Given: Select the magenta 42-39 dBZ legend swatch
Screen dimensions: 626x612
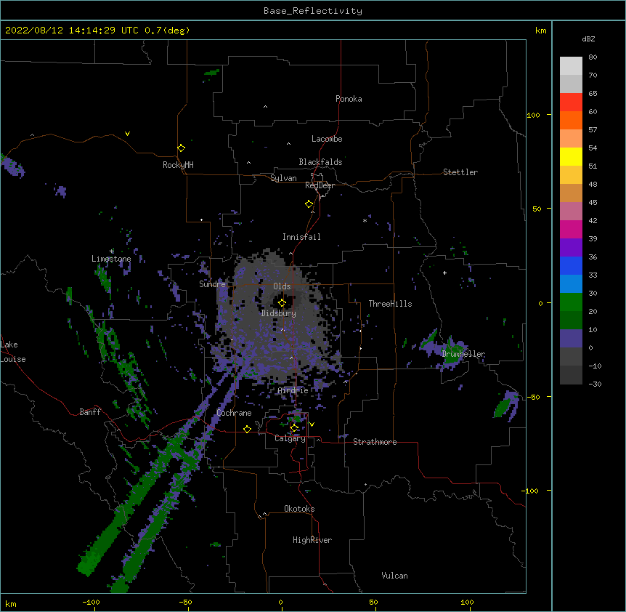Looking at the screenshot, I should tap(571, 229).
